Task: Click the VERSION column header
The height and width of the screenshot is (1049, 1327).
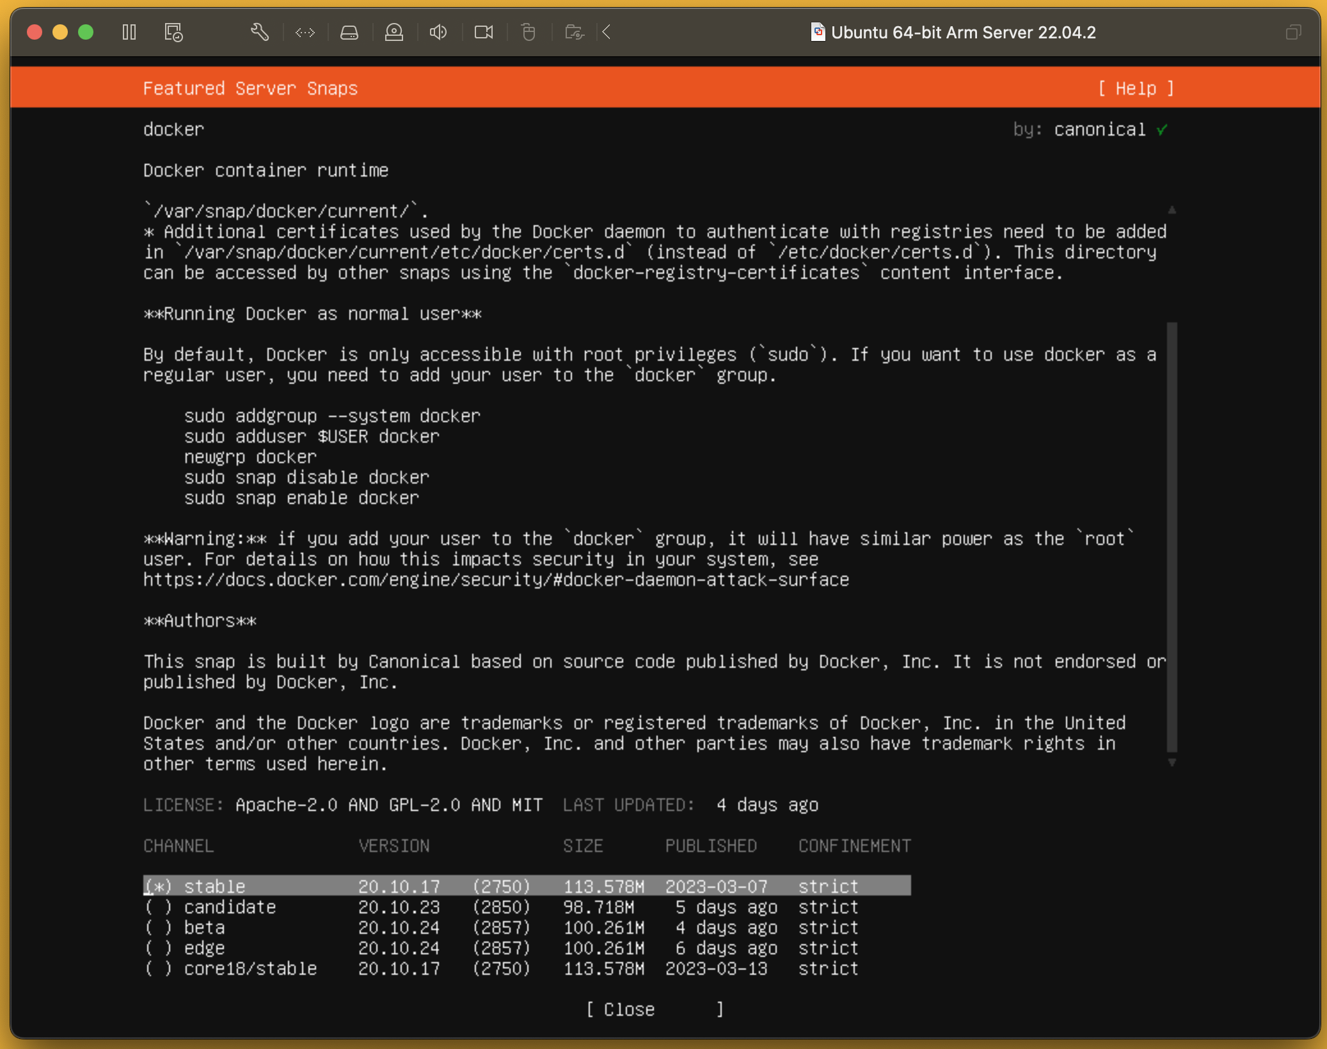Action: click(394, 846)
